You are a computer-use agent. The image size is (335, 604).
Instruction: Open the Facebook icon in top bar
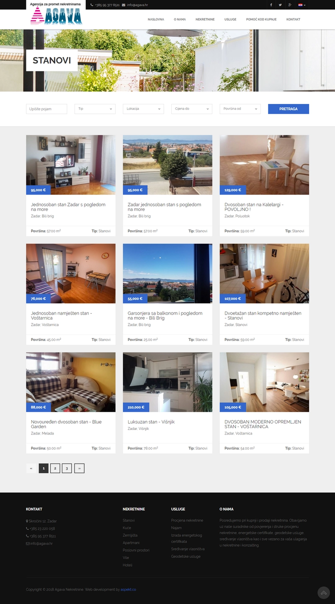click(271, 5)
